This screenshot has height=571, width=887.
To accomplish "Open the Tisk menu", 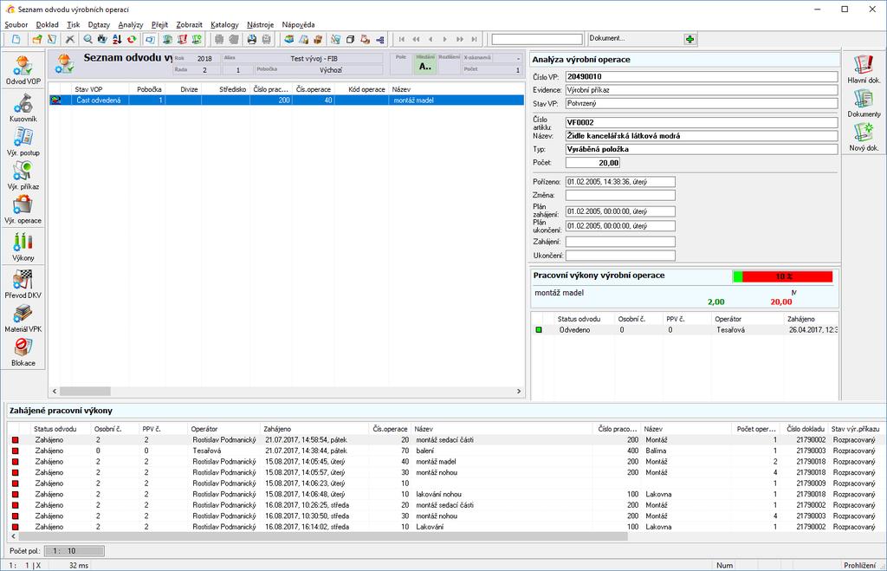I will click(73, 25).
